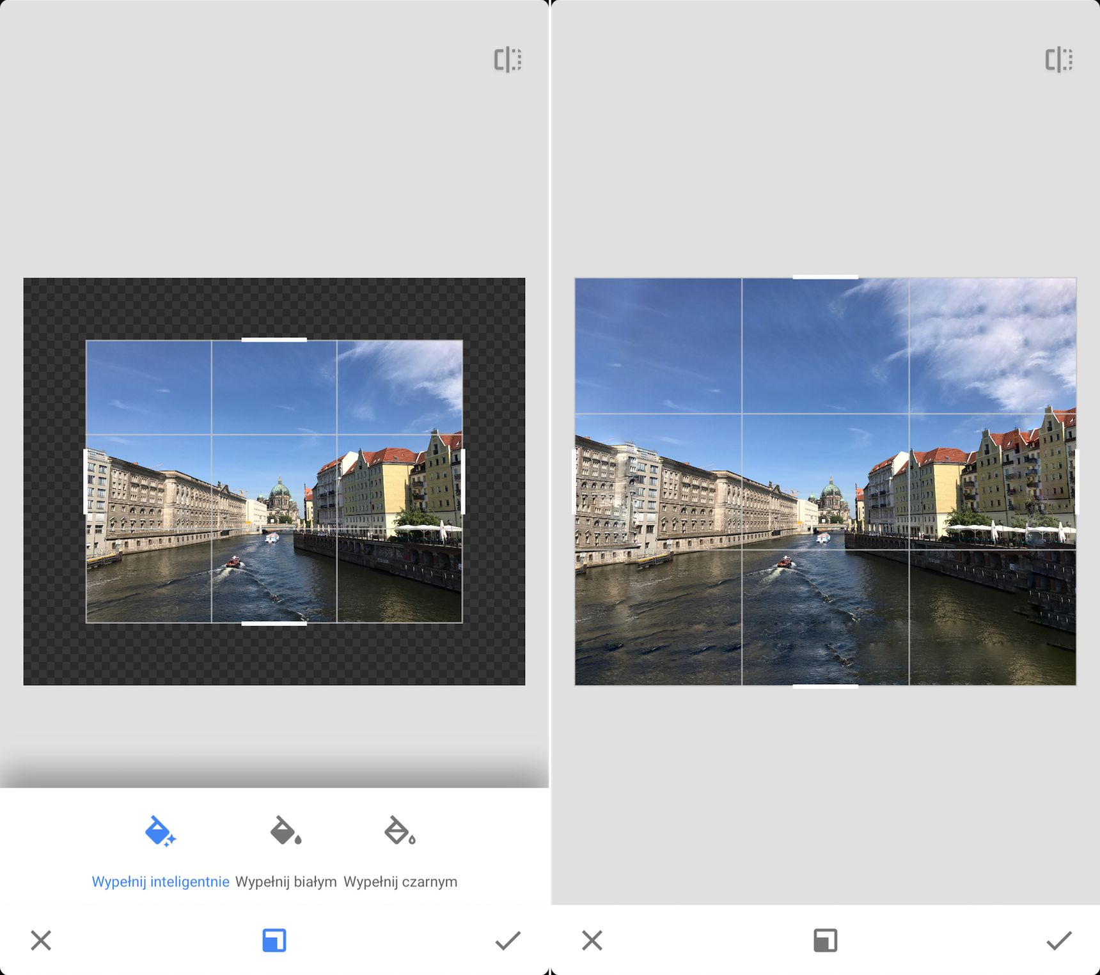
Task: Confirm with checkmark in right screen
Action: 1059,940
